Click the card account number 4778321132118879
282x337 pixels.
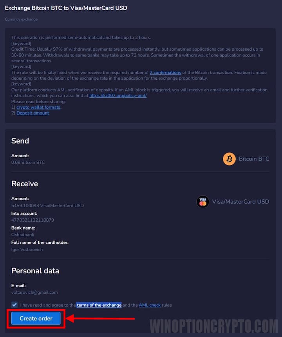[33, 220]
